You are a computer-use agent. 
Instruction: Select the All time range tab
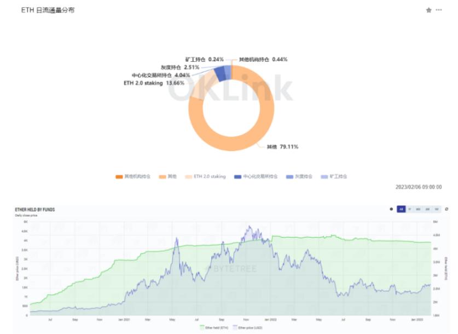point(401,209)
